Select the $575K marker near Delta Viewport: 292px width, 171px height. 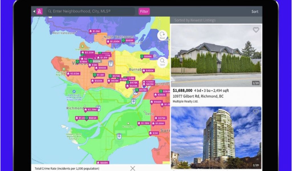coord(160,118)
